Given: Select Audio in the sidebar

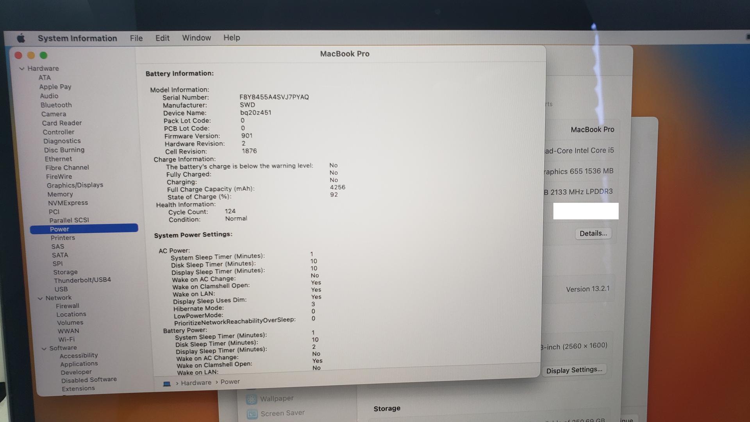Looking at the screenshot, I should pyautogui.click(x=49, y=96).
